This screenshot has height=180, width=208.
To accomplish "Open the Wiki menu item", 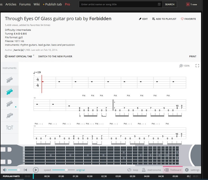I will pyautogui.click(x=37, y=4).
